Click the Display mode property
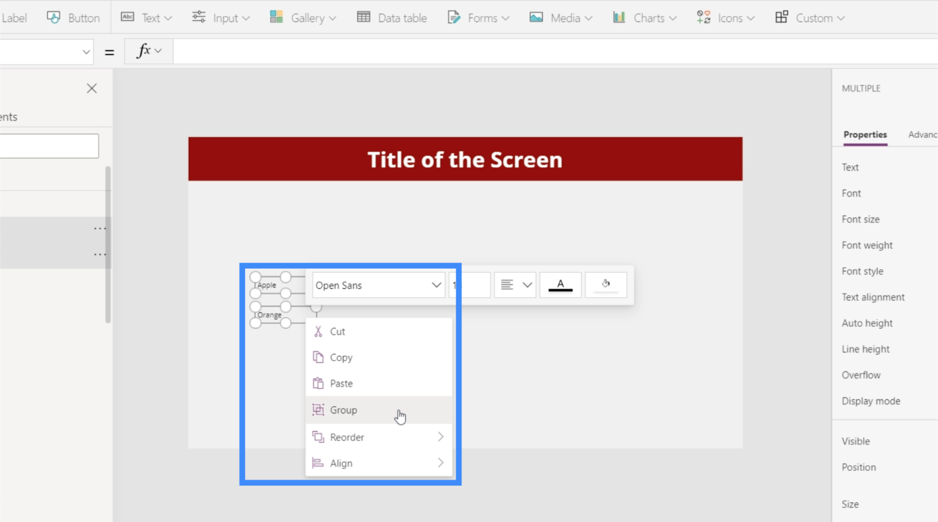 click(871, 401)
